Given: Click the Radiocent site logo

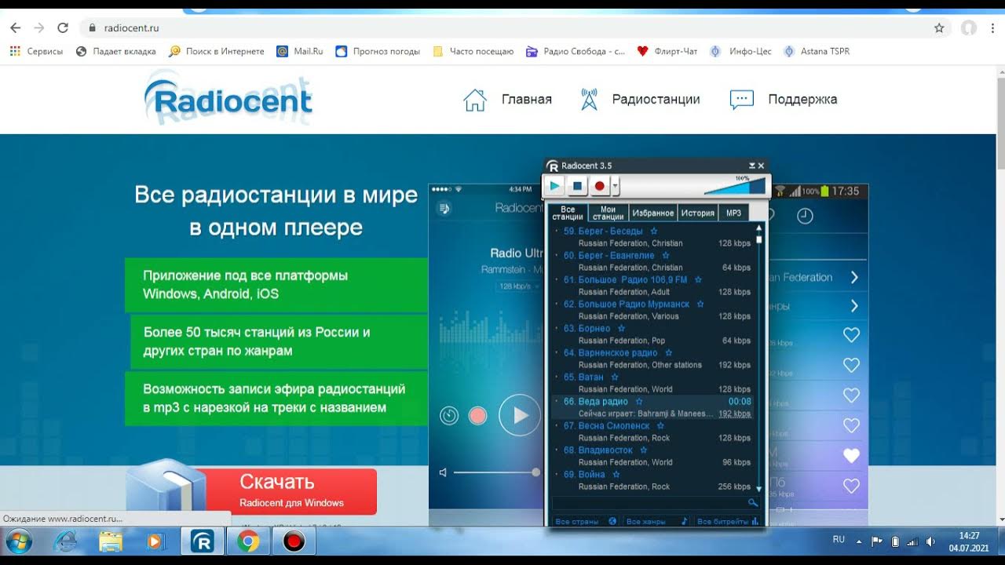Looking at the screenshot, I should click(228, 98).
